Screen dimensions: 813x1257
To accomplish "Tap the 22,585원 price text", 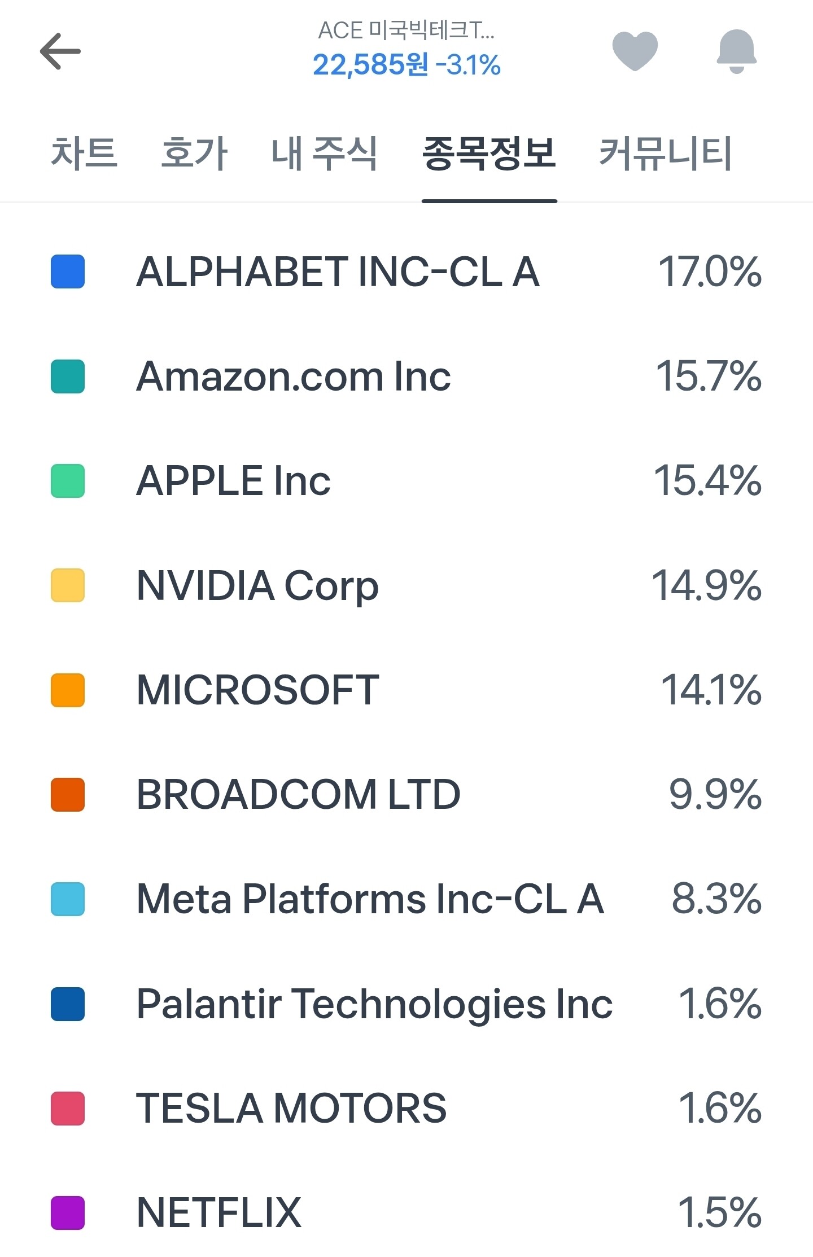I will pyautogui.click(x=370, y=65).
